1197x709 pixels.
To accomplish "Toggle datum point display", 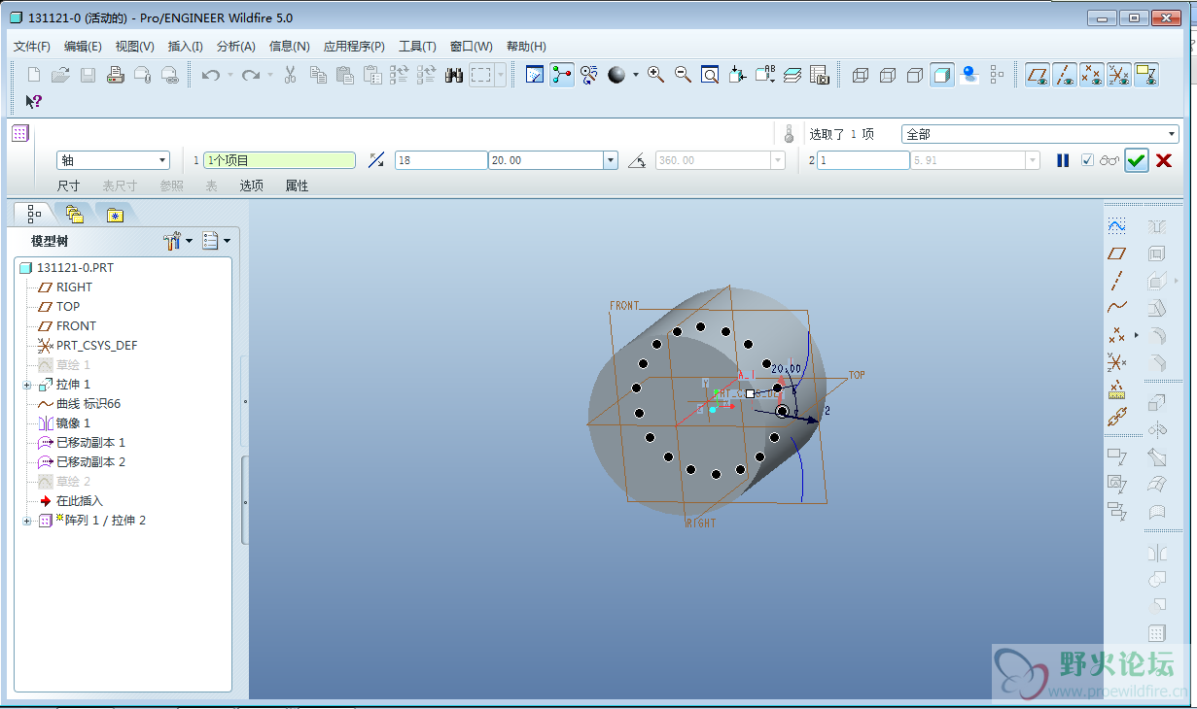I will 1092,75.
